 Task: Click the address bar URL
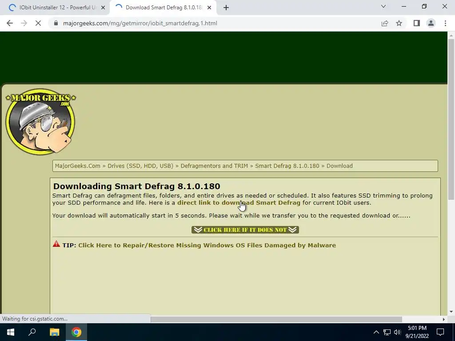click(x=140, y=23)
